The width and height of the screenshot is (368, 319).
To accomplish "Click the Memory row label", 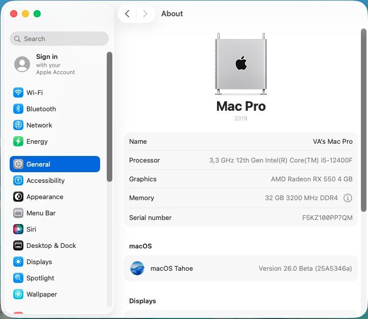I will coord(141,198).
